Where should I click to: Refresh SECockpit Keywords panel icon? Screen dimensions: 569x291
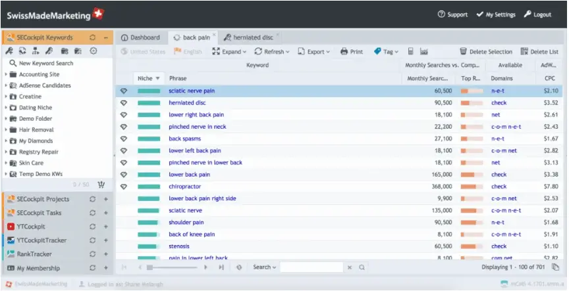coord(93,37)
